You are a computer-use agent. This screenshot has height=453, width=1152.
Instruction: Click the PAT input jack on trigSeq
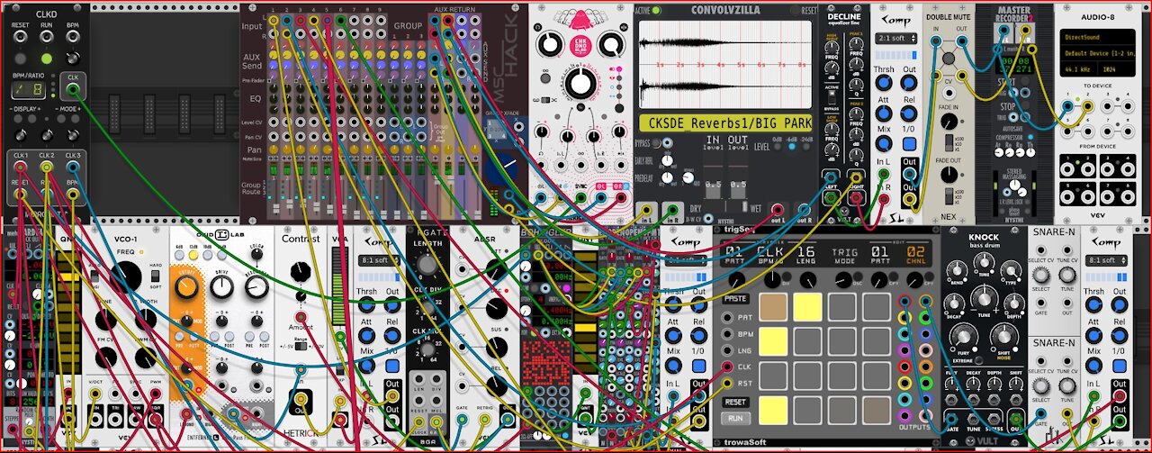[727, 317]
